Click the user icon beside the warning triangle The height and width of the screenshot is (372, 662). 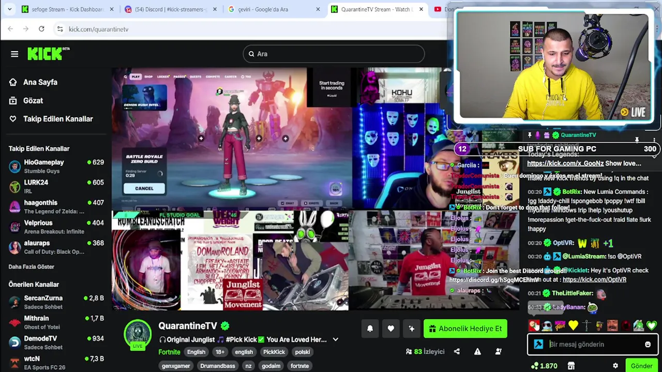(499, 352)
